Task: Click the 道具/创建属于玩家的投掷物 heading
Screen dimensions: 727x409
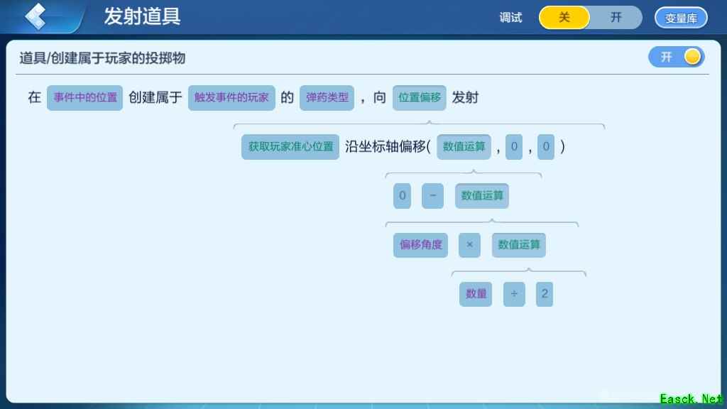Action: tap(102, 58)
